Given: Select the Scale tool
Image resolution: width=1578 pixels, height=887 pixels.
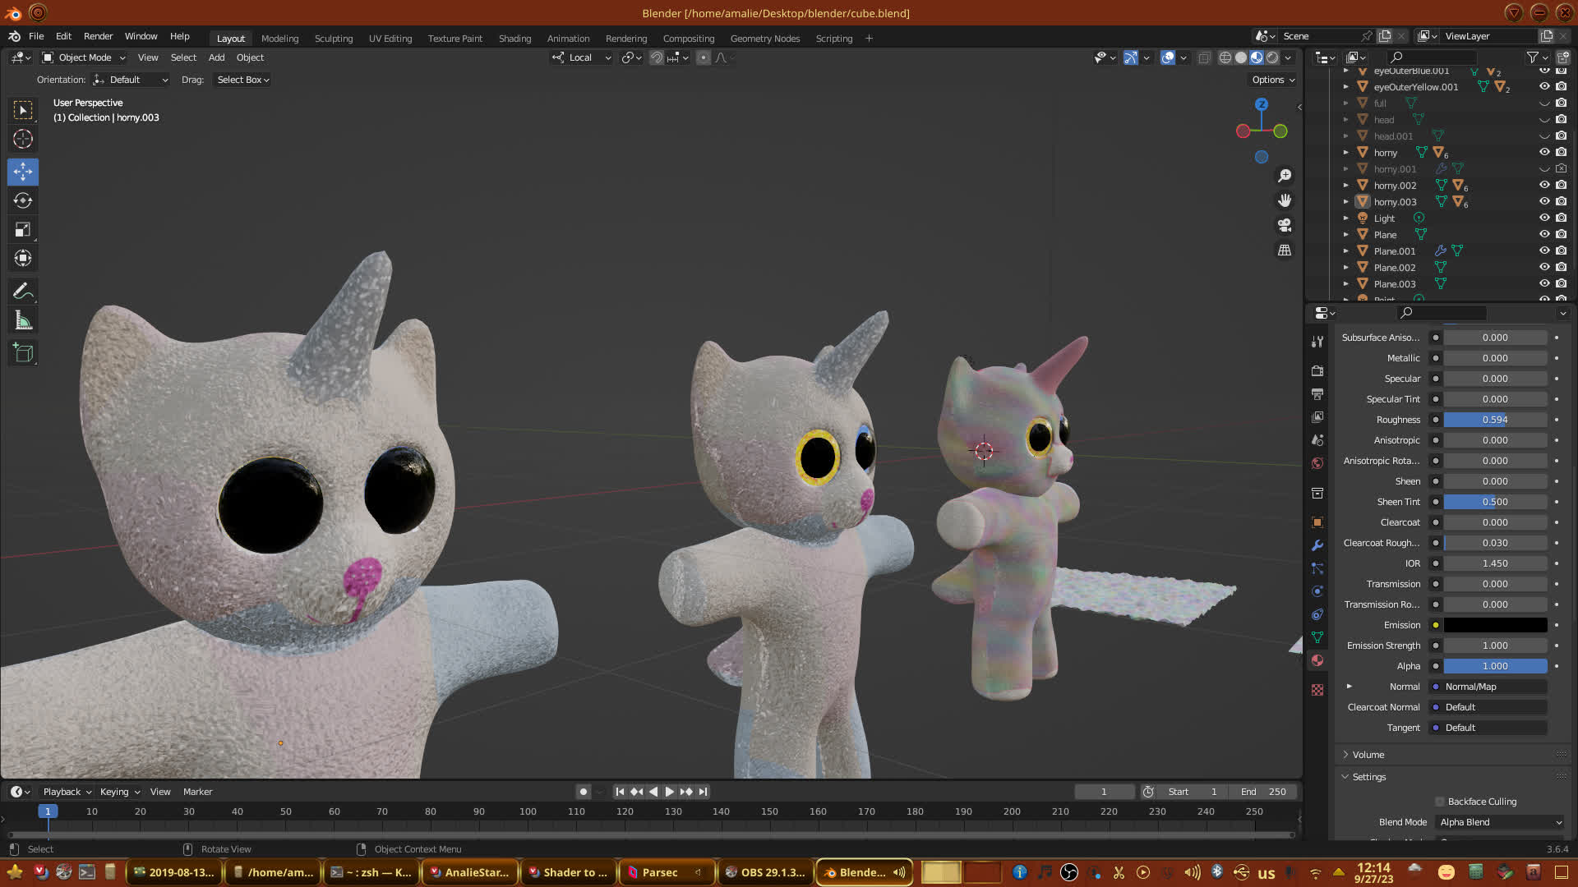Looking at the screenshot, I should pyautogui.click(x=23, y=230).
